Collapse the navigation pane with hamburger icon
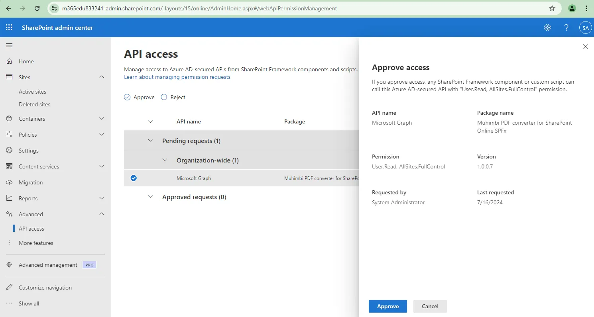Viewport: 594px width, 317px height. click(9, 45)
